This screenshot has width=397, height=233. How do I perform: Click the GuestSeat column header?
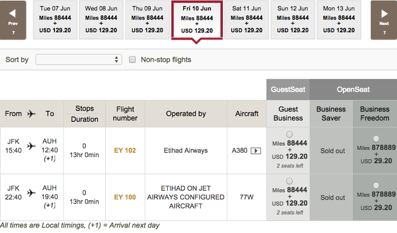tap(288, 90)
